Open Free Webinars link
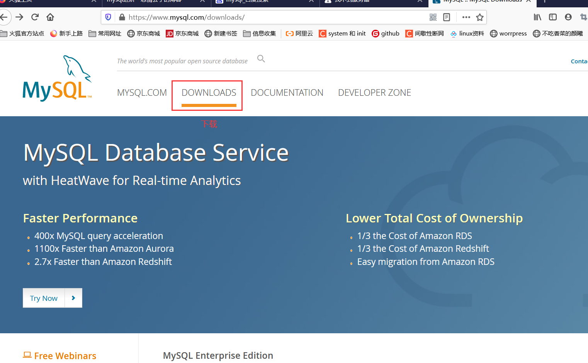Screen dimensions: 588x363 (59, 356)
